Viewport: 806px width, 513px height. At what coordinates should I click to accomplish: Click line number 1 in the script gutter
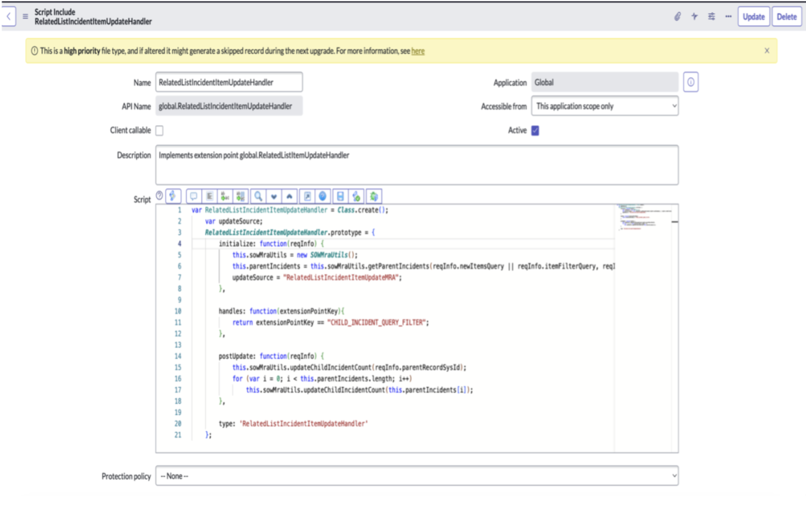[180, 210]
